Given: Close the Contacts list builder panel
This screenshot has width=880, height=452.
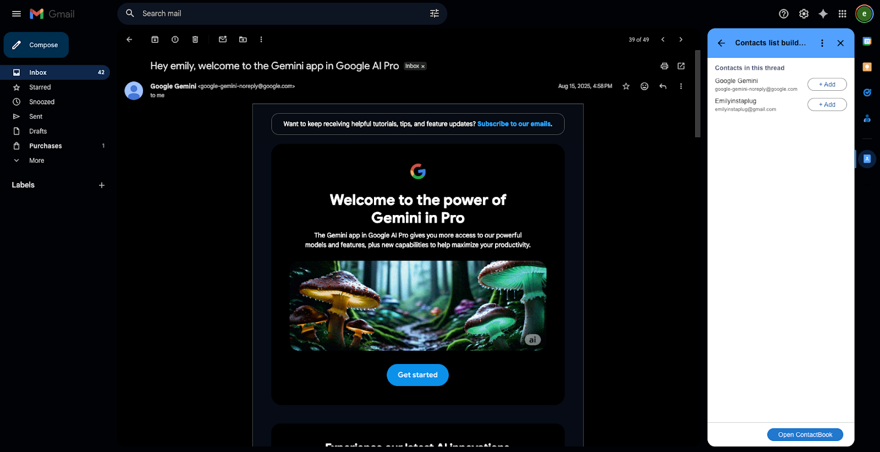Looking at the screenshot, I should (x=840, y=43).
